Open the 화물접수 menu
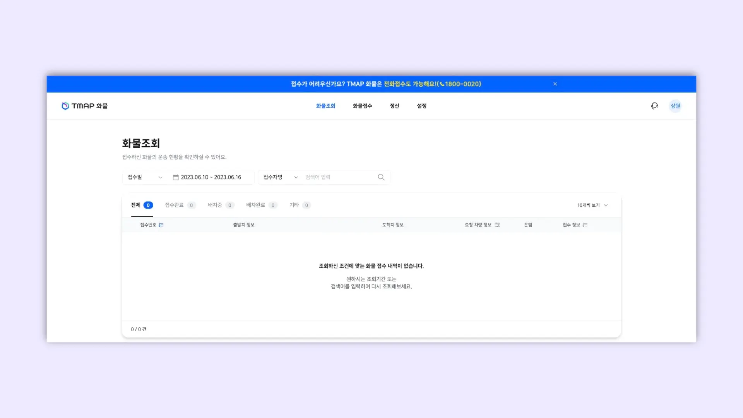The width and height of the screenshot is (743, 418). pos(362,106)
